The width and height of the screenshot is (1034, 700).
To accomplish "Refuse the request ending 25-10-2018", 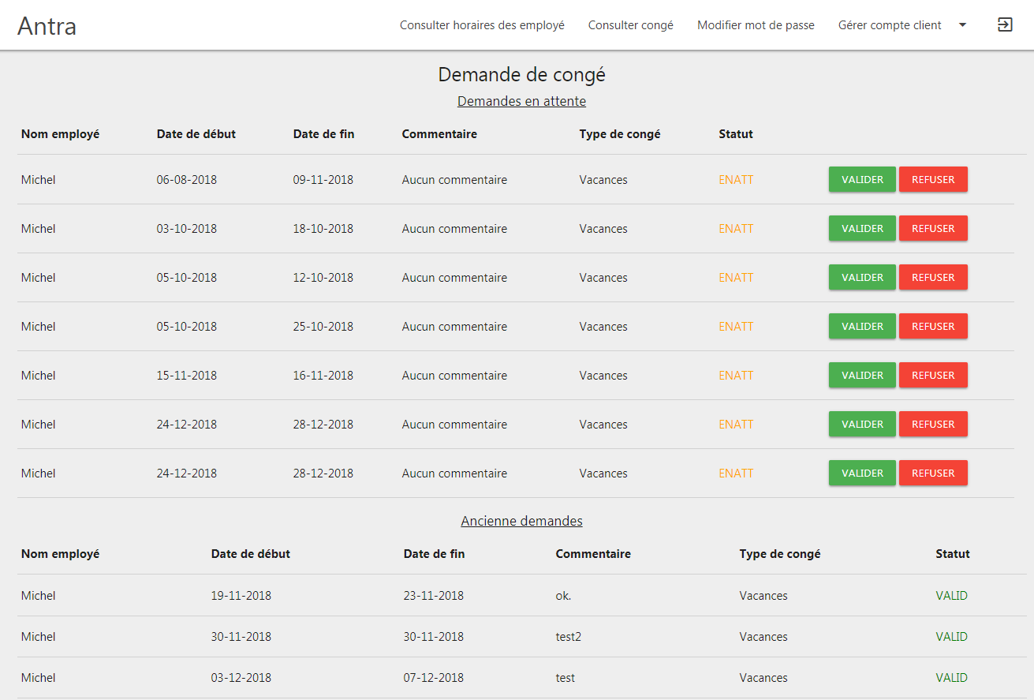I will tap(933, 326).
